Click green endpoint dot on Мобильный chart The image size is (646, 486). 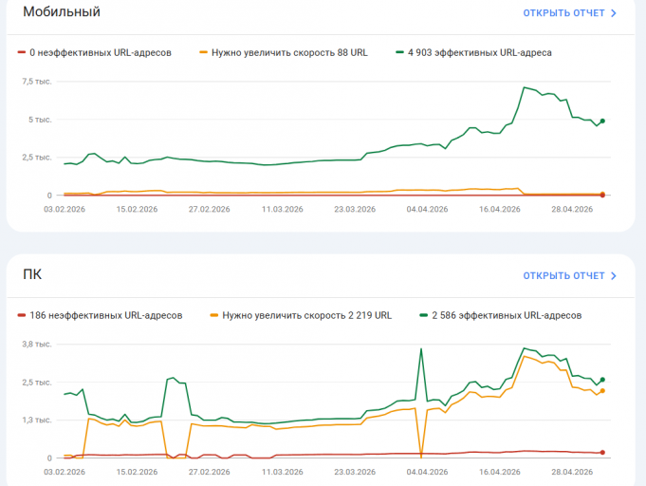[x=602, y=121]
